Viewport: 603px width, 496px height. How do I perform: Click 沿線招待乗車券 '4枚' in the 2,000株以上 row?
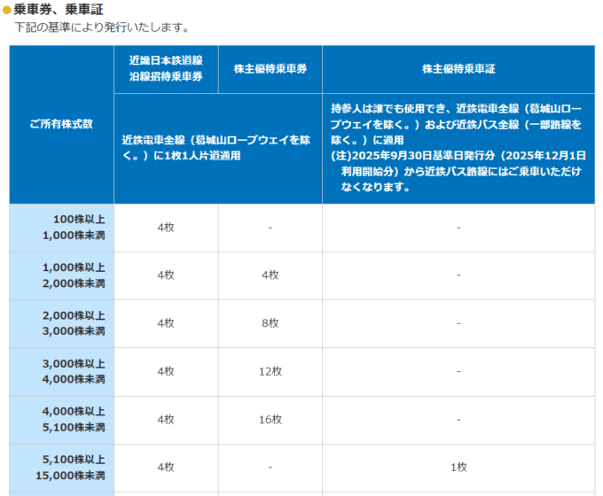click(x=166, y=323)
